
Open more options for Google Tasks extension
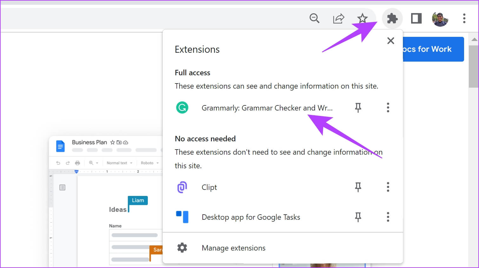388,217
